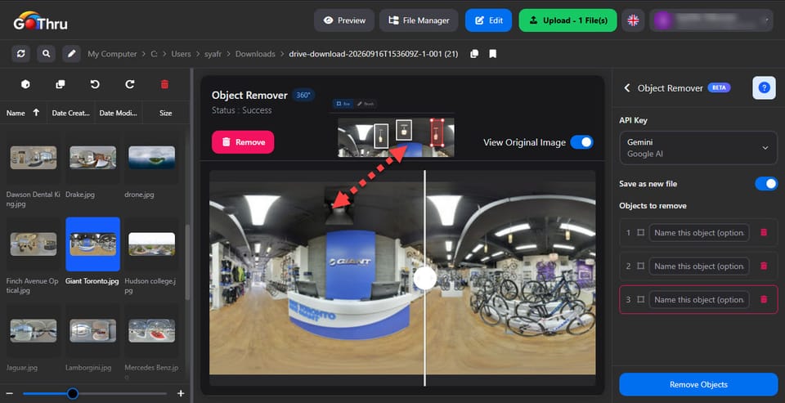Screen dimensions: 785x403
Task: Open the File Manager
Action: [x=419, y=20]
